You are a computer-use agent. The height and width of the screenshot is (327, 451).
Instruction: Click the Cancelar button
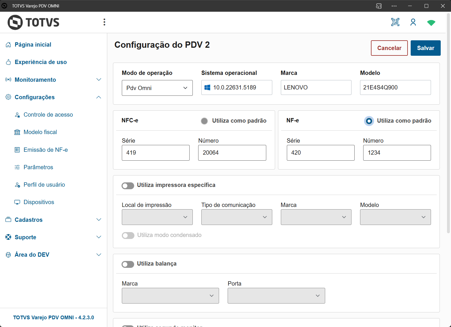(389, 48)
